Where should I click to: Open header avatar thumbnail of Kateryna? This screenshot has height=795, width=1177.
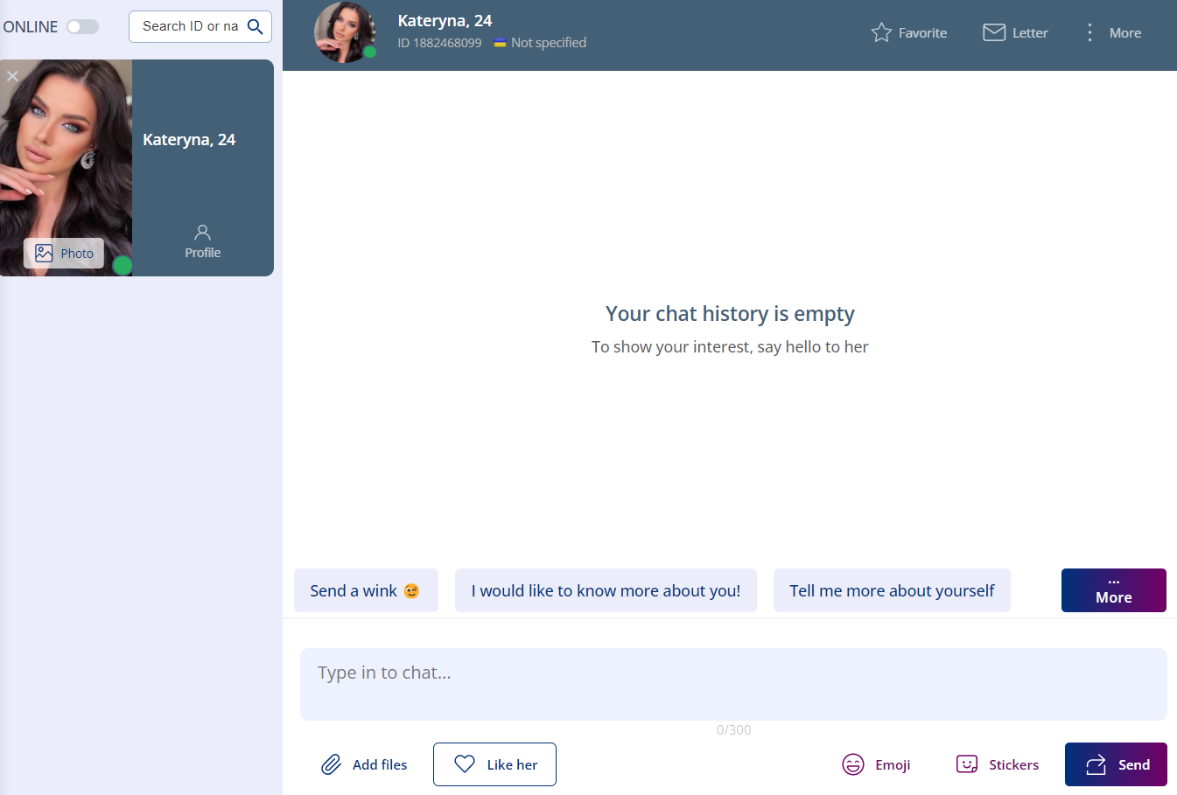coord(345,32)
